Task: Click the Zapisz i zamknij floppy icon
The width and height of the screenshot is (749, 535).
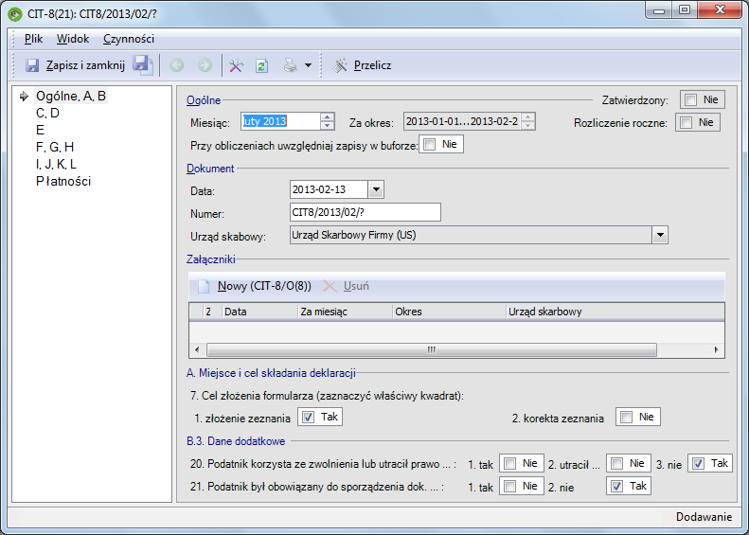Action: pyautogui.click(x=32, y=65)
